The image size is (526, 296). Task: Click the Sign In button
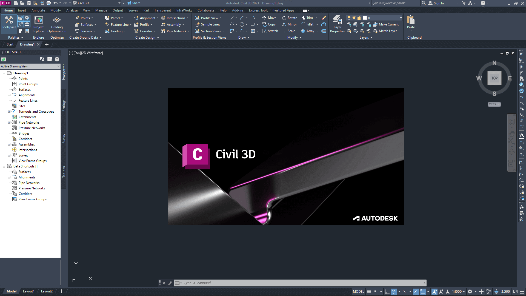coord(436,3)
